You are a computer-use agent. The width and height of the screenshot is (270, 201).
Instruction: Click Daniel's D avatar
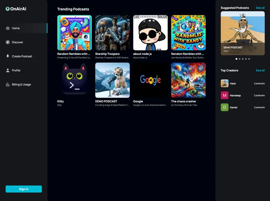pos(224,107)
